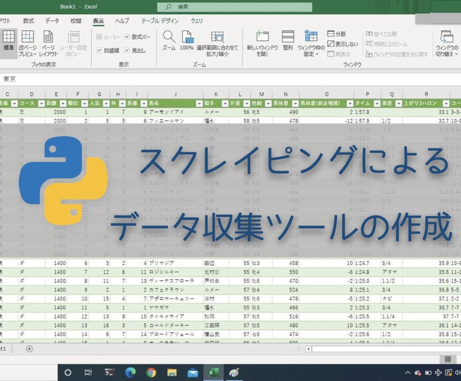The image size is (461, 381).
Task: Open Windows search circle on taskbar
Action: pyautogui.click(x=68, y=373)
